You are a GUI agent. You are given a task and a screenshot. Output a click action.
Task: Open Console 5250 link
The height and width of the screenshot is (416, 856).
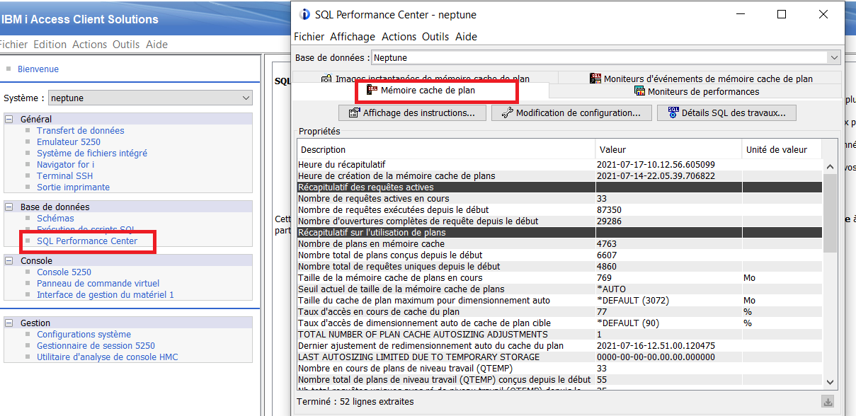(x=64, y=272)
